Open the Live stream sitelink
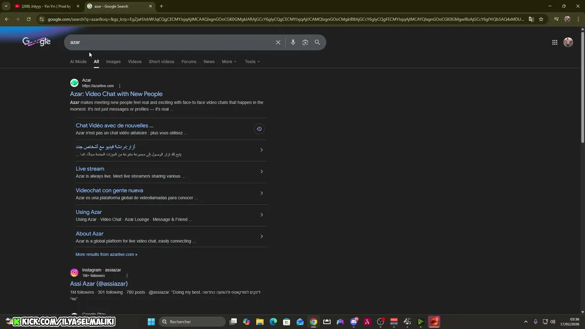 click(90, 169)
